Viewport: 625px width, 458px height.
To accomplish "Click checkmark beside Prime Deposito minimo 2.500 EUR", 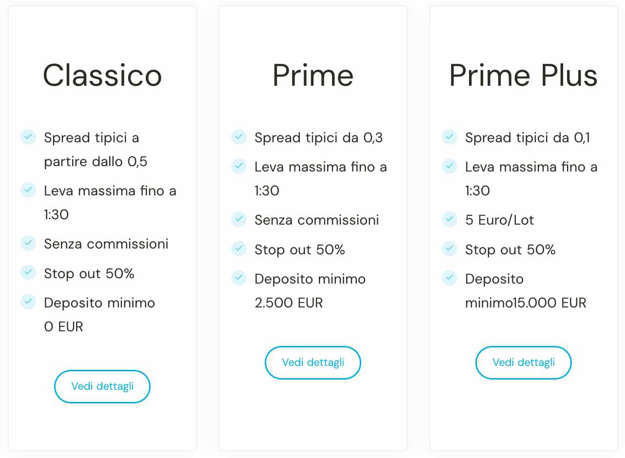I will click(239, 278).
